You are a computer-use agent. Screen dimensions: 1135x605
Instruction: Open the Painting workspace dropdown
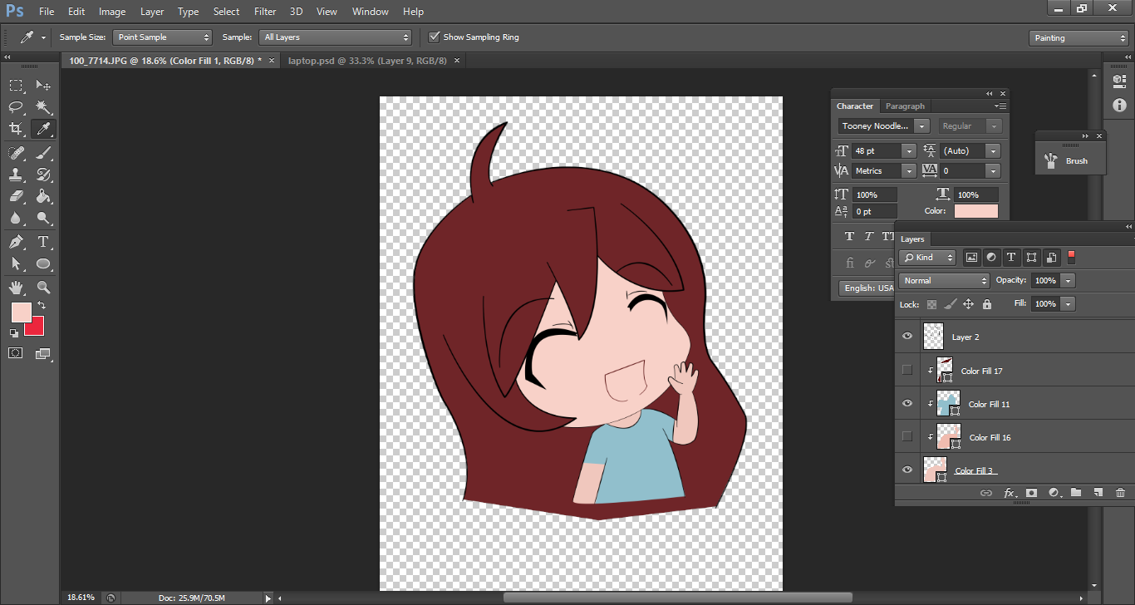click(x=1078, y=38)
